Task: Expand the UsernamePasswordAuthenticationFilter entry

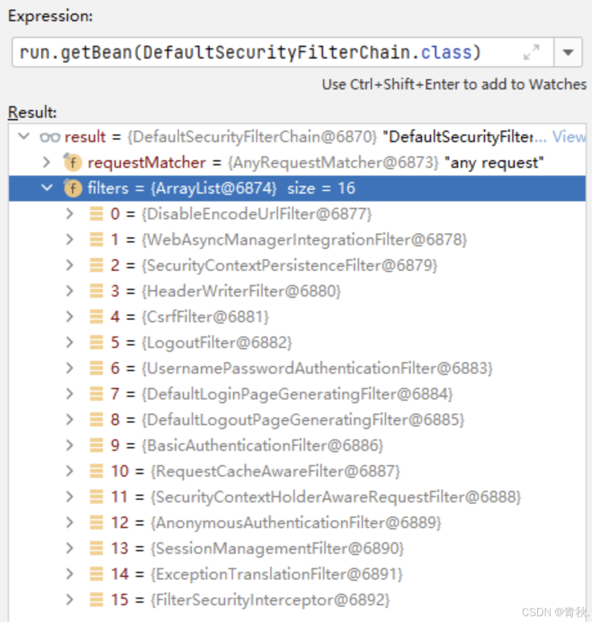Action: click(70, 369)
